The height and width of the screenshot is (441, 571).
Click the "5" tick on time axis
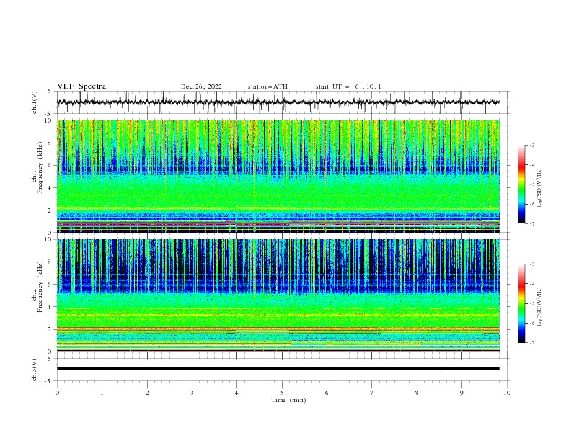(x=282, y=393)
